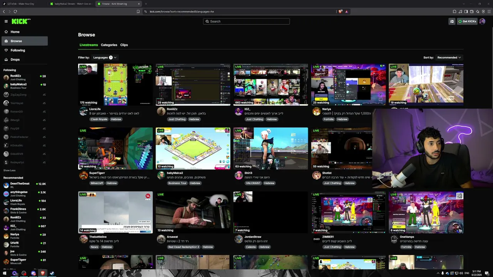Open the Home page from sidebar
Viewport: 493px width, 277px height.
24,32
